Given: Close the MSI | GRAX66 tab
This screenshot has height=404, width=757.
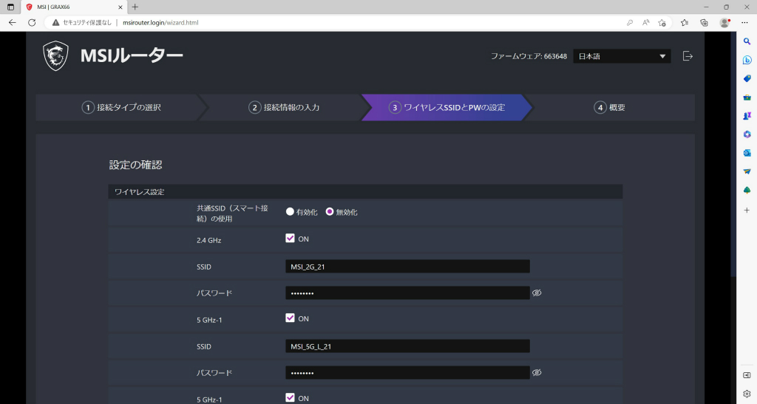Looking at the screenshot, I should click(x=120, y=7).
